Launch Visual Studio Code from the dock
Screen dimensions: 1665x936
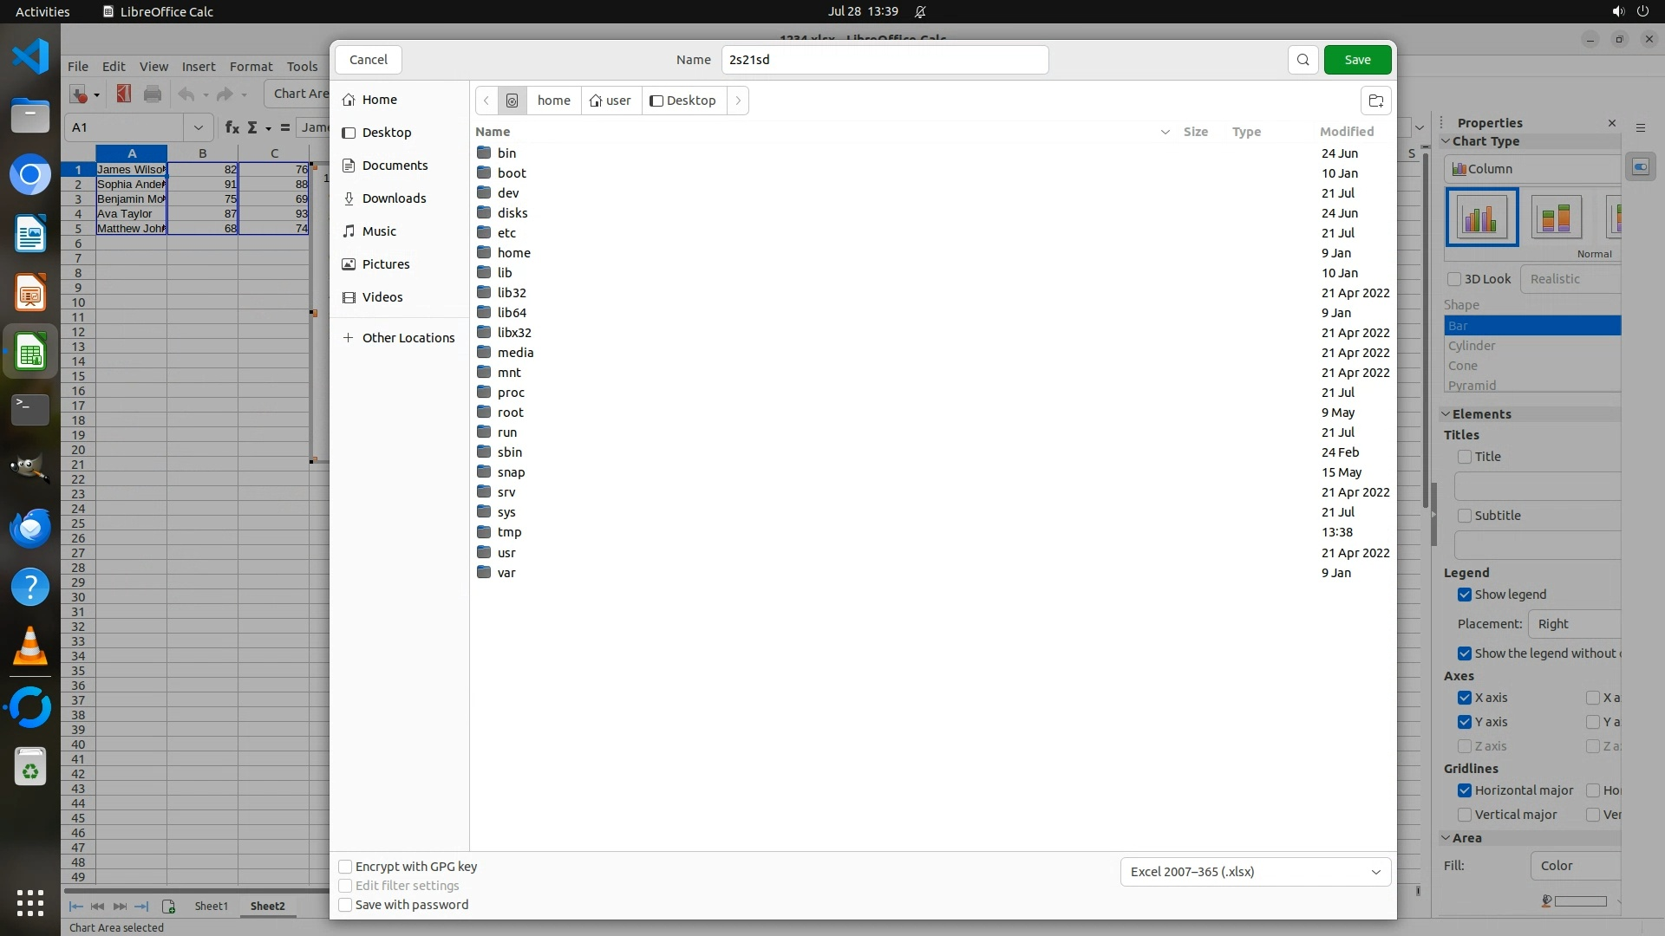click(30, 56)
